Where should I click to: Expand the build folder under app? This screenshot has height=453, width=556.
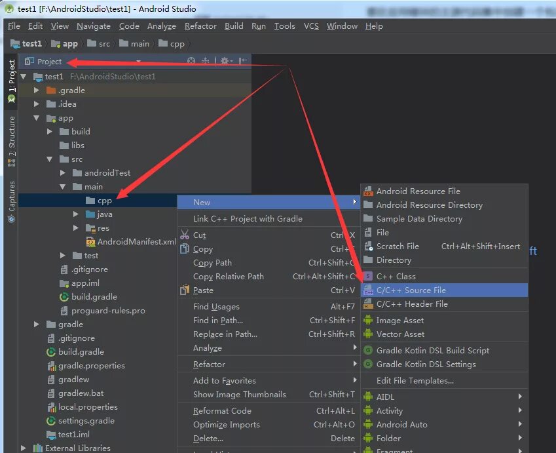click(x=50, y=131)
